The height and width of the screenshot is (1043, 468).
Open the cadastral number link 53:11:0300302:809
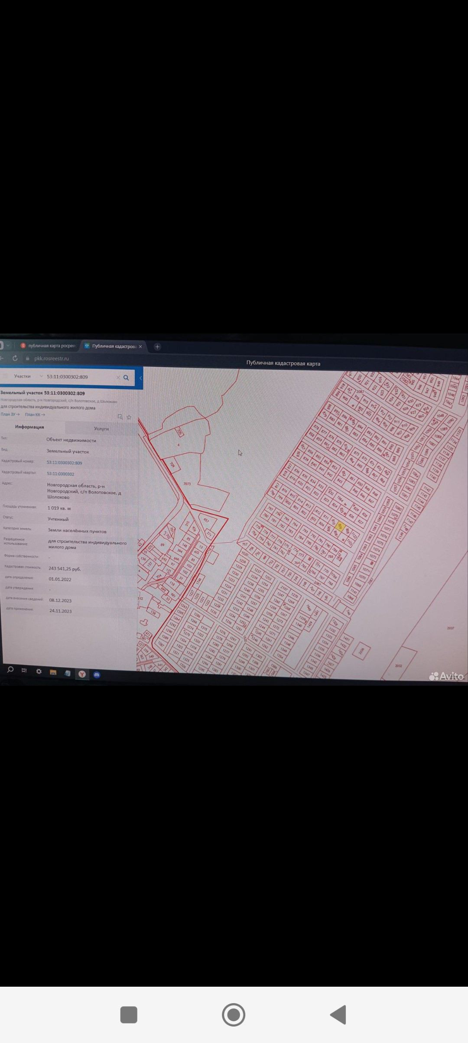(x=64, y=463)
